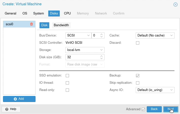This screenshot has width=180, height=114.
Task: Go Back to the previous step
Action: point(154,109)
